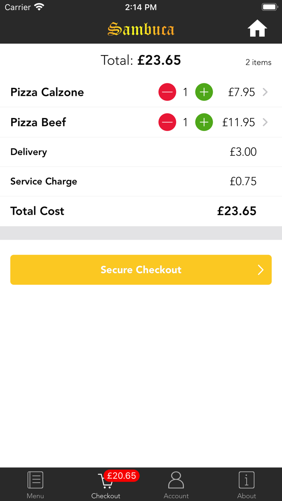Tap the £20.65 cart badge
Viewport: 282px width, 501px height.
point(122,476)
